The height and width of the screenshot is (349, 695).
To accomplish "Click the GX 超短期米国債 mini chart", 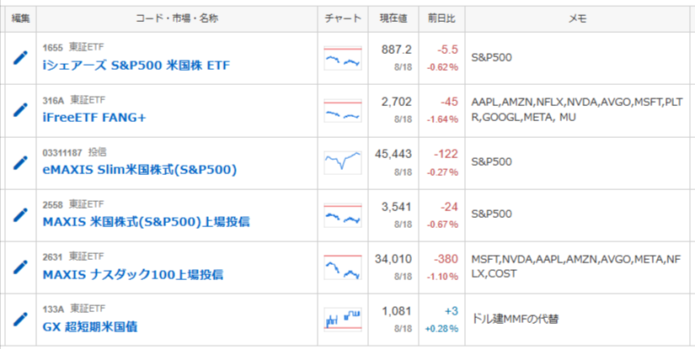I will tap(343, 320).
